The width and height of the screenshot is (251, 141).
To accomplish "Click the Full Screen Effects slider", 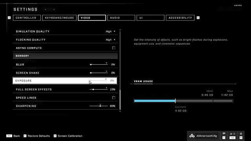I will [99, 89].
